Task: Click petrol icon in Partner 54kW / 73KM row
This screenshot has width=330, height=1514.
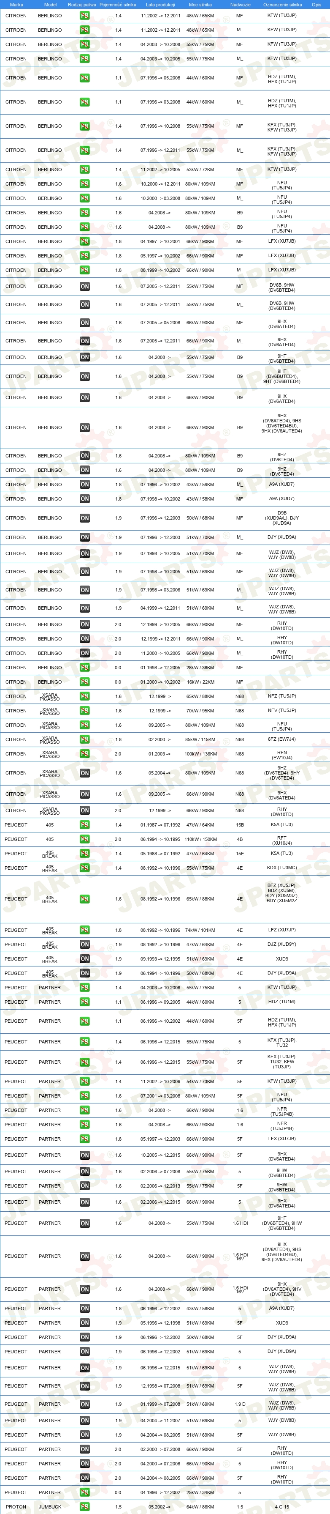Action: [x=85, y=1081]
